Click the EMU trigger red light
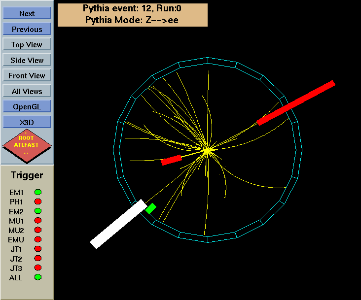Image resolution: width=361 pixels, height=300 pixels. [x=37, y=239]
